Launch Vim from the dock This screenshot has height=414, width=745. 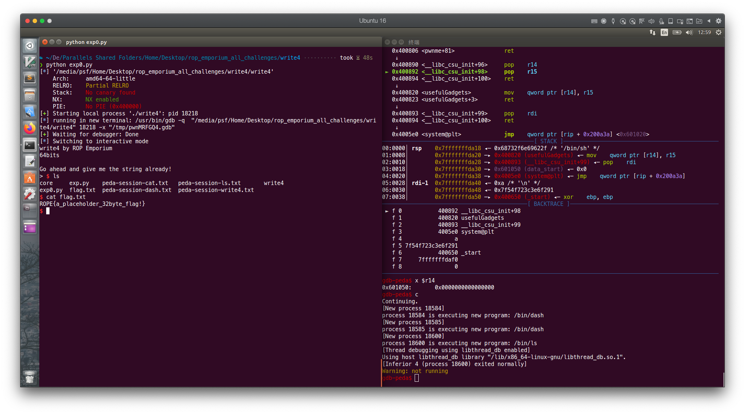(30, 62)
